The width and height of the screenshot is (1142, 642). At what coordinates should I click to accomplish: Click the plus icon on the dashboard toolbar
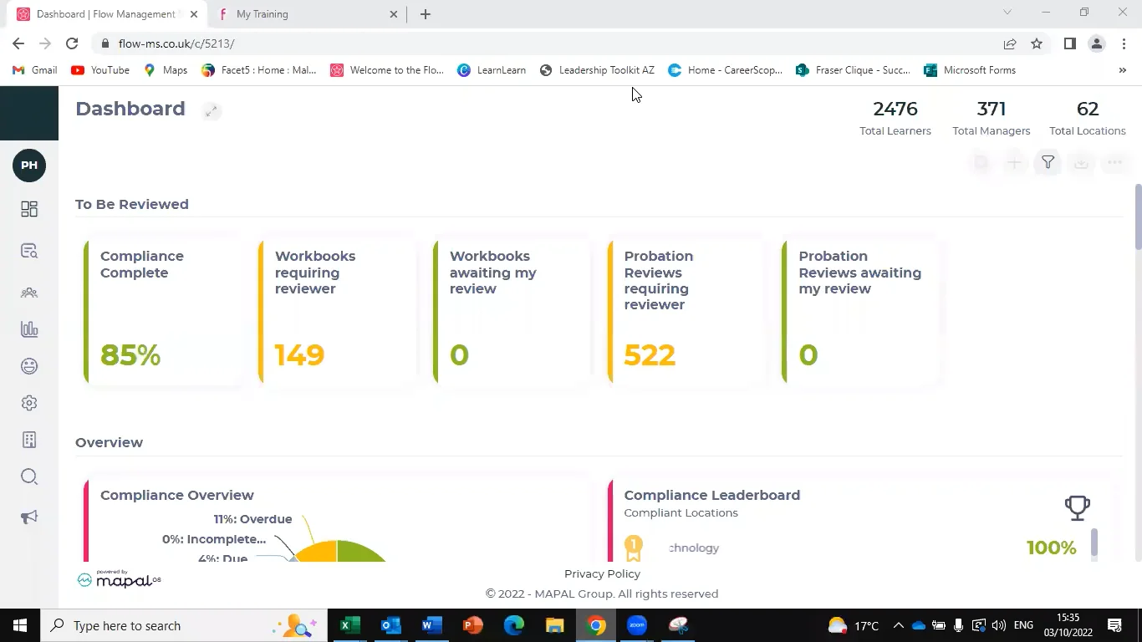[1014, 163]
